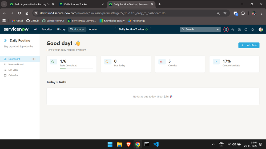Click the ServiceNow global Search field

coord(198,29)
